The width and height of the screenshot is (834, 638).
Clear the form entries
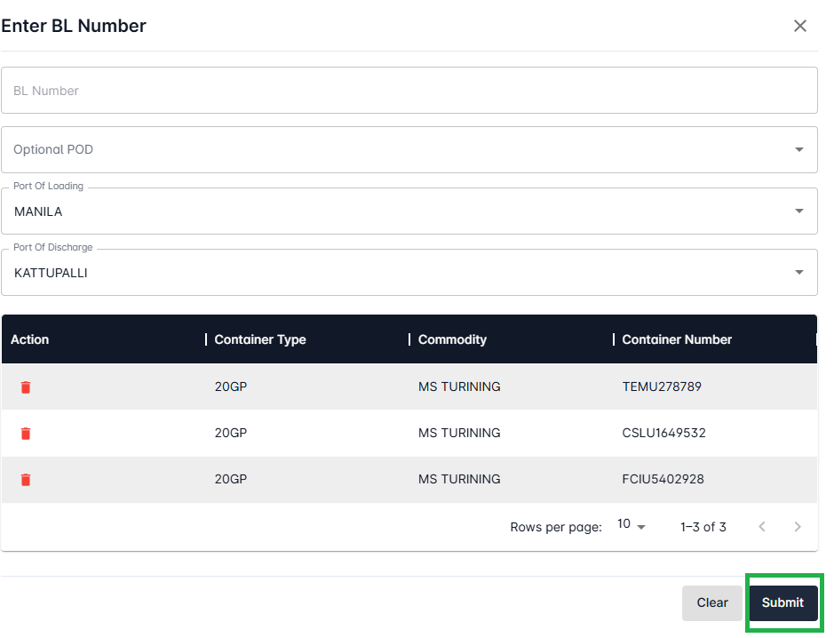click(712, 602)
